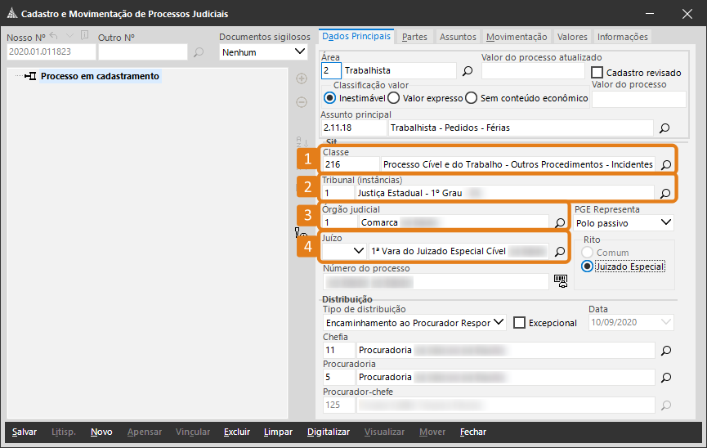The height and width of the screenshot is (448, 707).
Task: Open the Chefia lookup magnifier
Action: coord(665,350)
